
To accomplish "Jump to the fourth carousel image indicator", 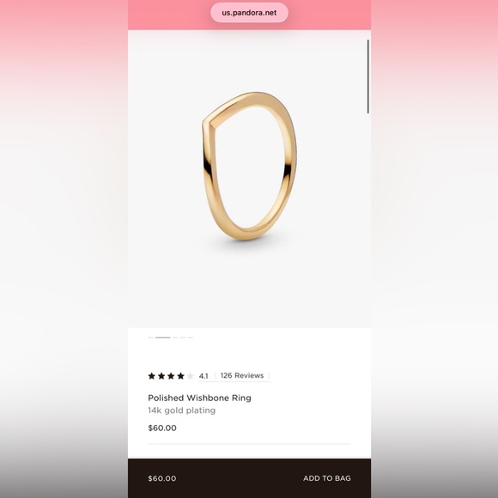I will [x=183, y=337].
